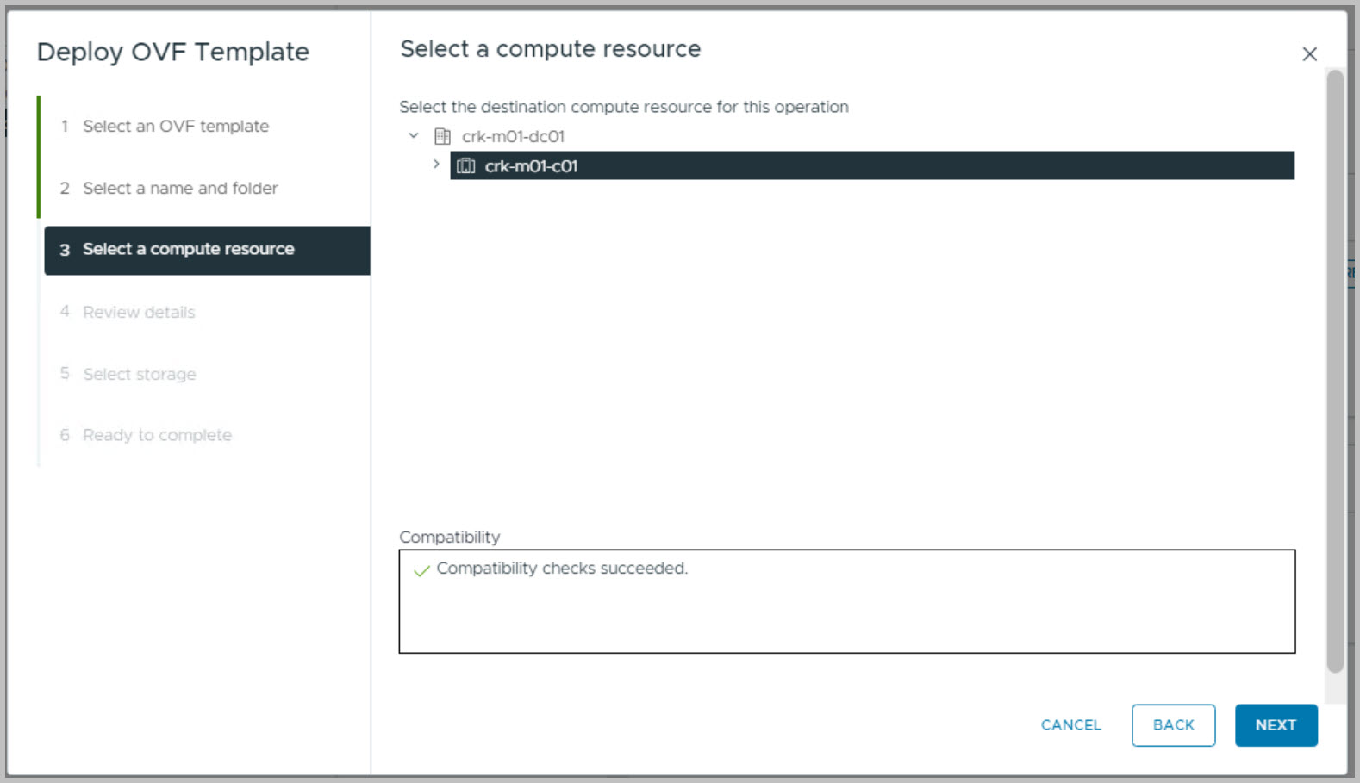Click the Compatibility checks succeeded message
The height and width of the screenshot is (783, 1360).
tap(562, 569)
